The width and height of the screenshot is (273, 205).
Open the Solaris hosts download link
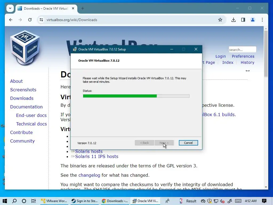point(89,152)
